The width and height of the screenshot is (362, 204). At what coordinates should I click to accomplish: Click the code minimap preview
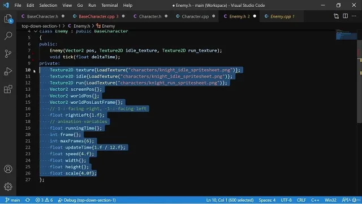346,35
